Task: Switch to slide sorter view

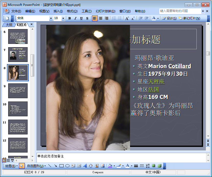Action: pos(8,160)
